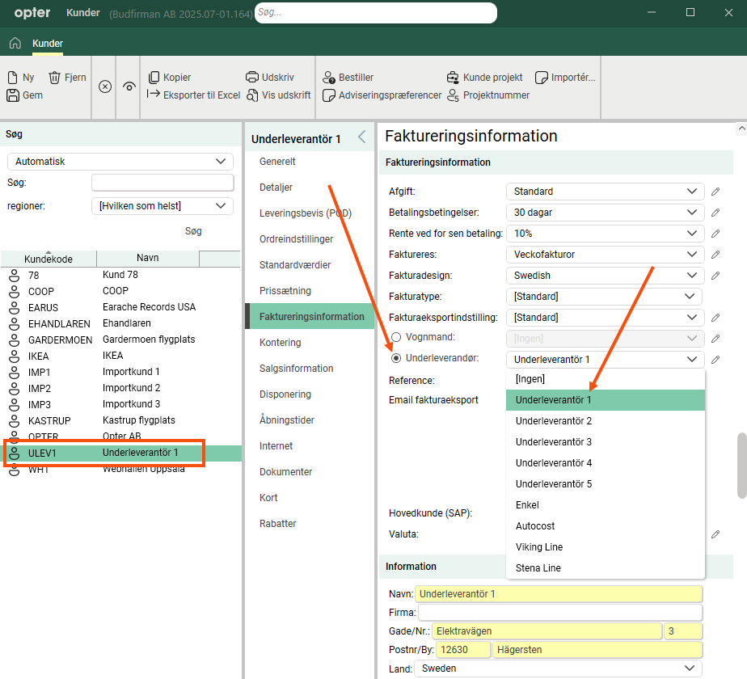The height and width of the screenshot is (679, 747).
Task: Click the Gem save icon
Action: tap(12, 95)
